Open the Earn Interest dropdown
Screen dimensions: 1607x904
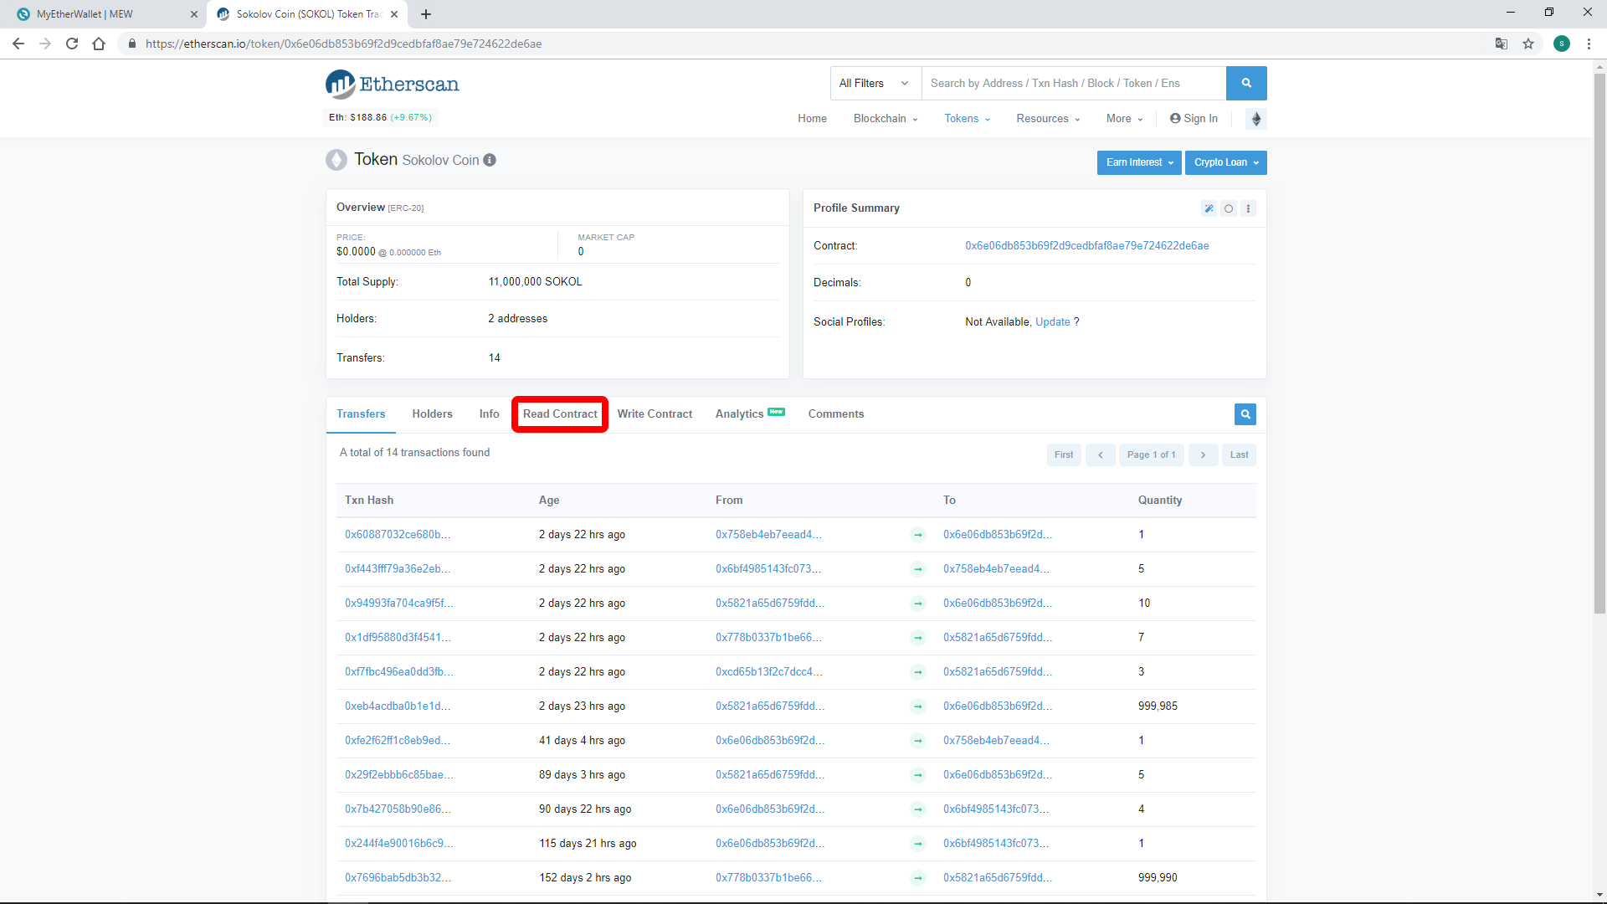tap(1139, 162)
